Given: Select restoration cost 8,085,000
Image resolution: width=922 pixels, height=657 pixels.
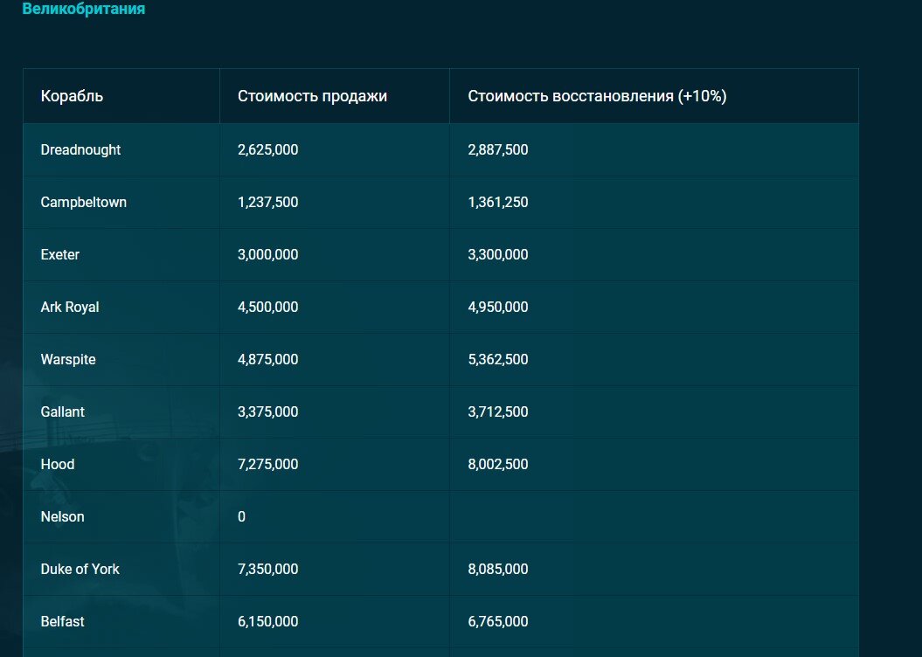Looking at the screenshot, I should [498, 569].
